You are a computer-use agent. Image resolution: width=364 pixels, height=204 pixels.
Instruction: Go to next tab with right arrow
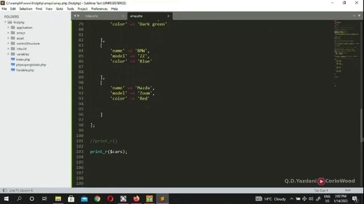pos(78,16)
